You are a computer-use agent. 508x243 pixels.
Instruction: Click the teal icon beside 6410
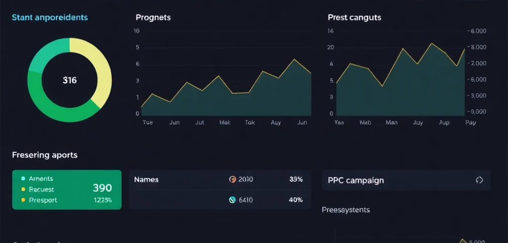pos(232,200)
